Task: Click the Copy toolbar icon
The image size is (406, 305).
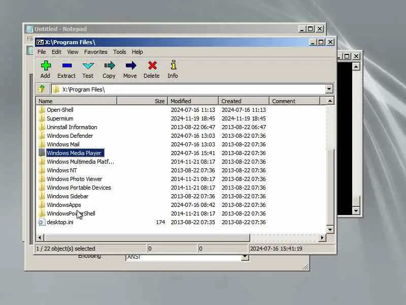Action: pyautogui.click(x=109, y=66)
